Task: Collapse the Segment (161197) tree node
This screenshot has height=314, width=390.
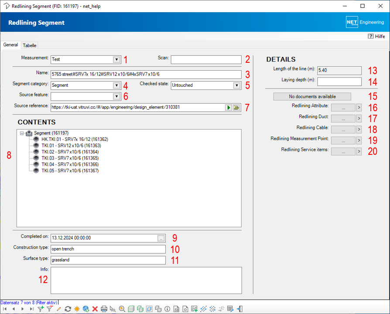Action: 21,133
